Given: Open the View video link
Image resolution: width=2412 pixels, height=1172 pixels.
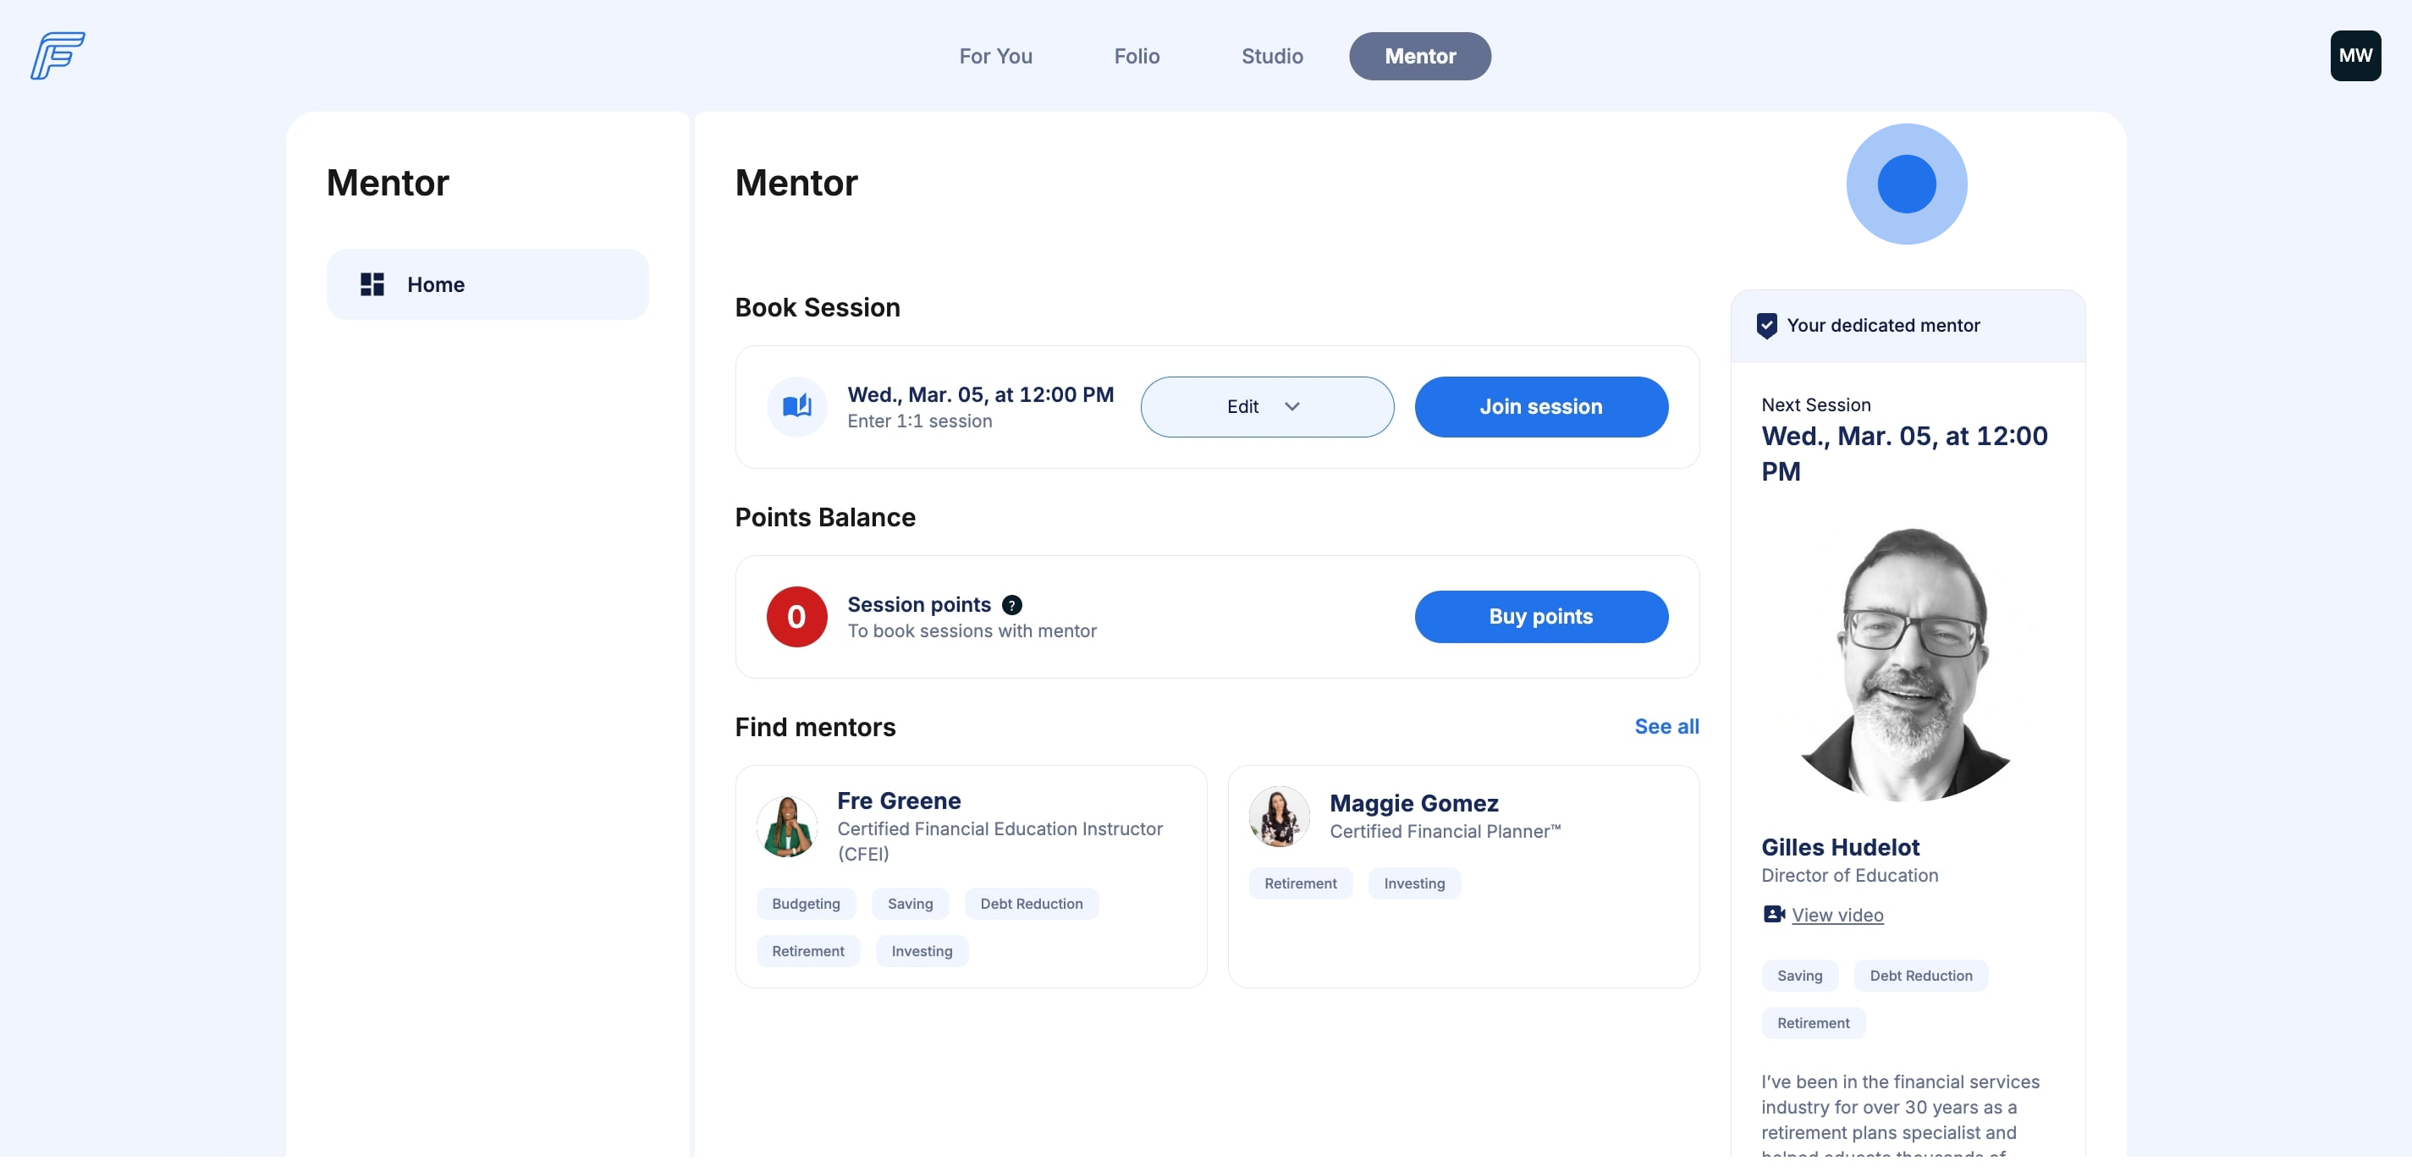Looking at the screenshot, I should coord(1837,915).
